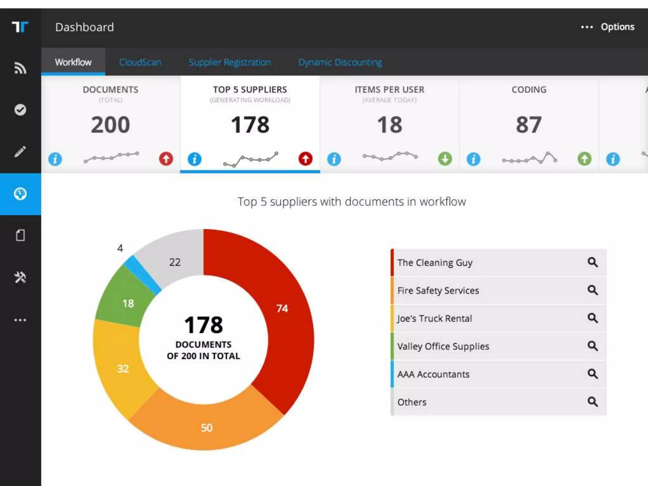Select the Coding metric card
Image resolution: width=648 pixels, height=486 pixels.
coord(529,123)
